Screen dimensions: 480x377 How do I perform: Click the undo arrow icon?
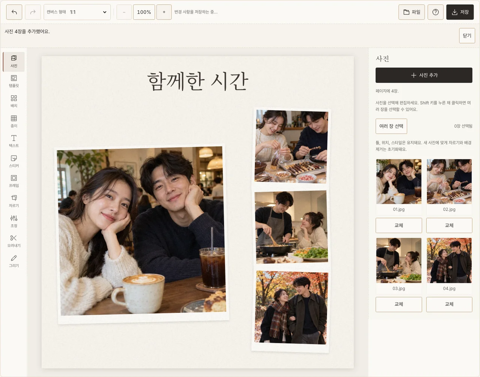pyautogui.click(x=14, y=12)
